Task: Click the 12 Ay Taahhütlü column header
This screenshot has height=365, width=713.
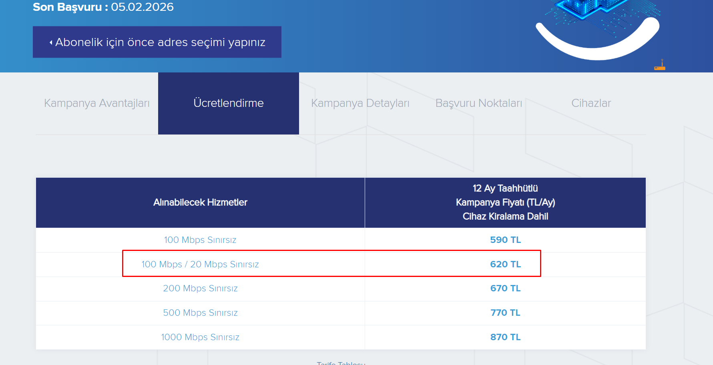Action: coord(505,203)
